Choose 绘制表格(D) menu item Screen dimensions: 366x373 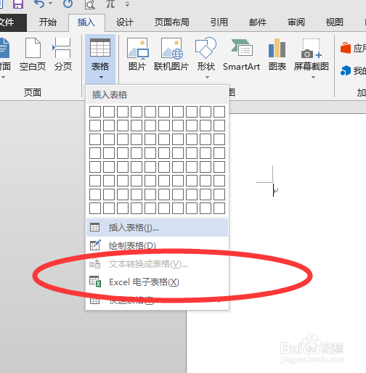coord(157,245)
